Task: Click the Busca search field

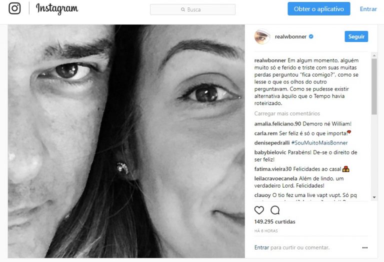Action: [x=193, y=9]
